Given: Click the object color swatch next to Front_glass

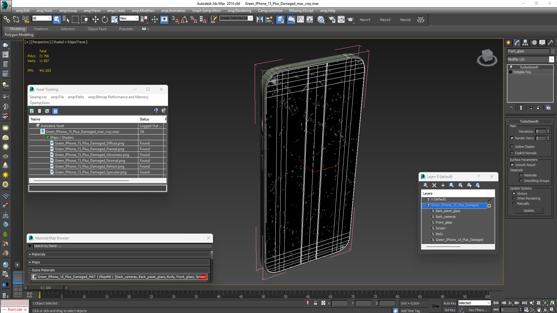Looking at the screenshot, I should tap(552, 51).
